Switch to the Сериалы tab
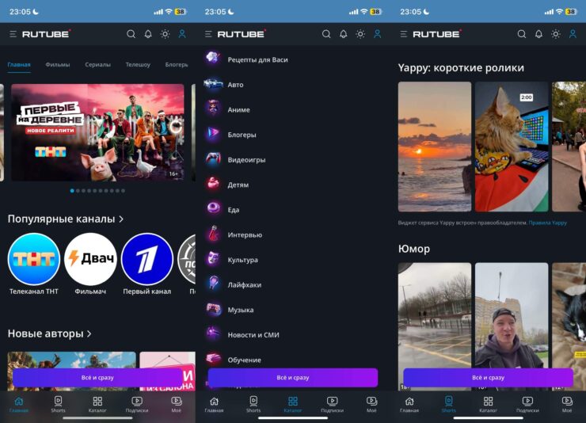This screenshot has height=423, width=586. tap(97, 64)
